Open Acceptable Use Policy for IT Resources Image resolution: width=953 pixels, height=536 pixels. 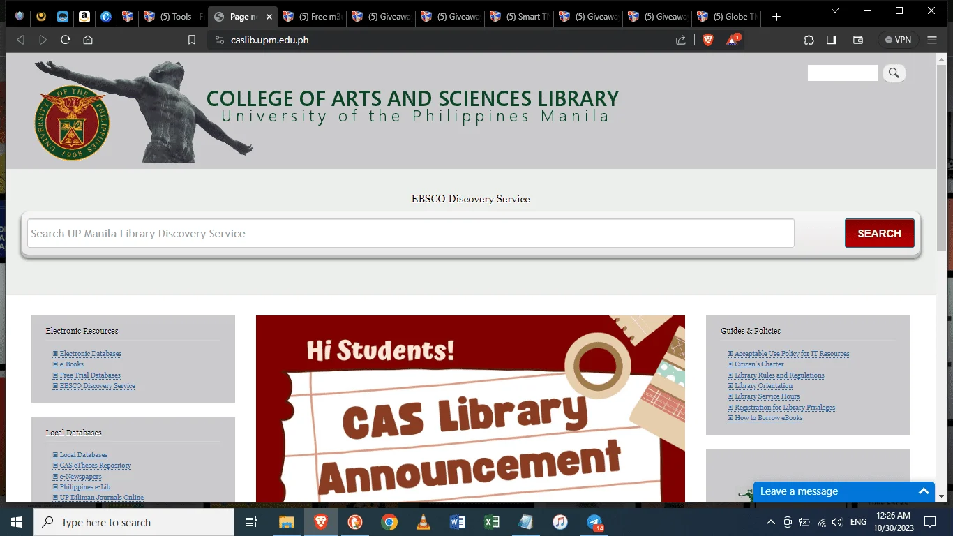click(x=792, y=354)
